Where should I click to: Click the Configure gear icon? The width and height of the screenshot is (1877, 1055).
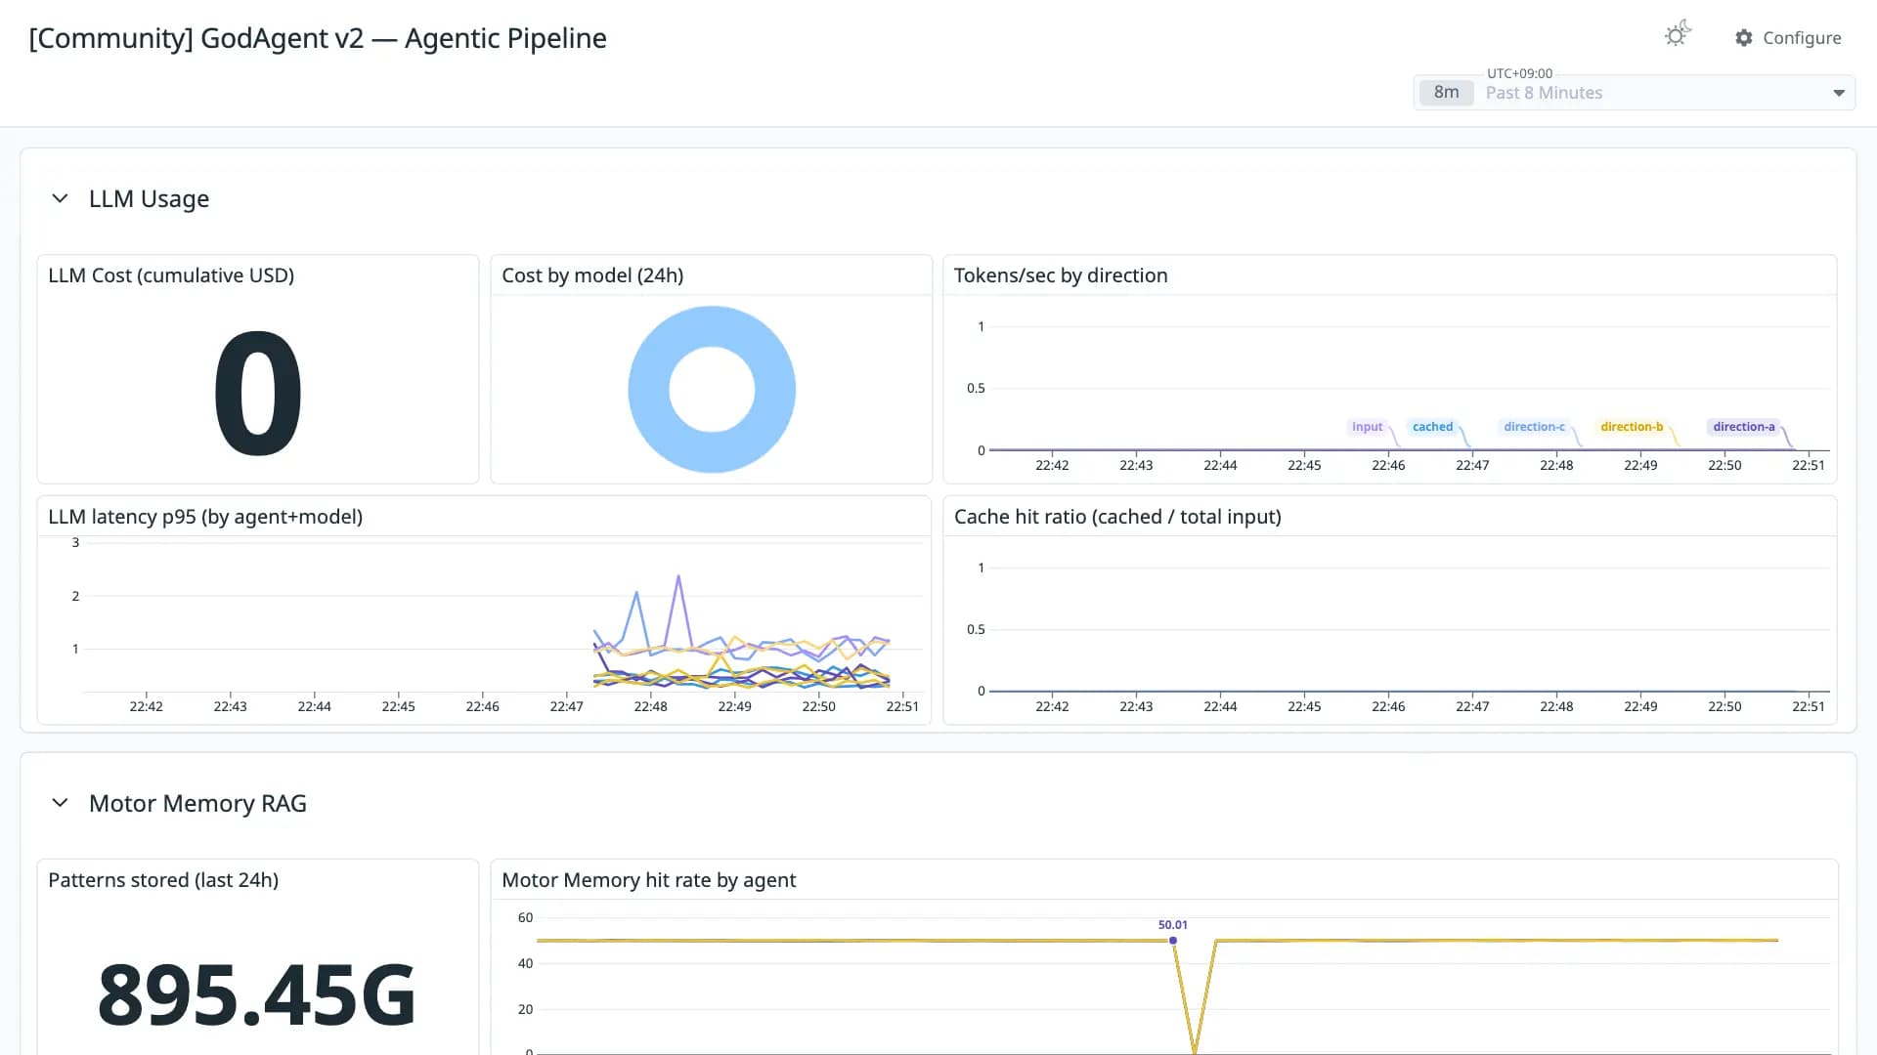click(x=1744, y=38)
